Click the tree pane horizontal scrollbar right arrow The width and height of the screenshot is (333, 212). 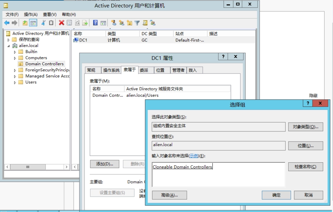click(x=66, y=167)
